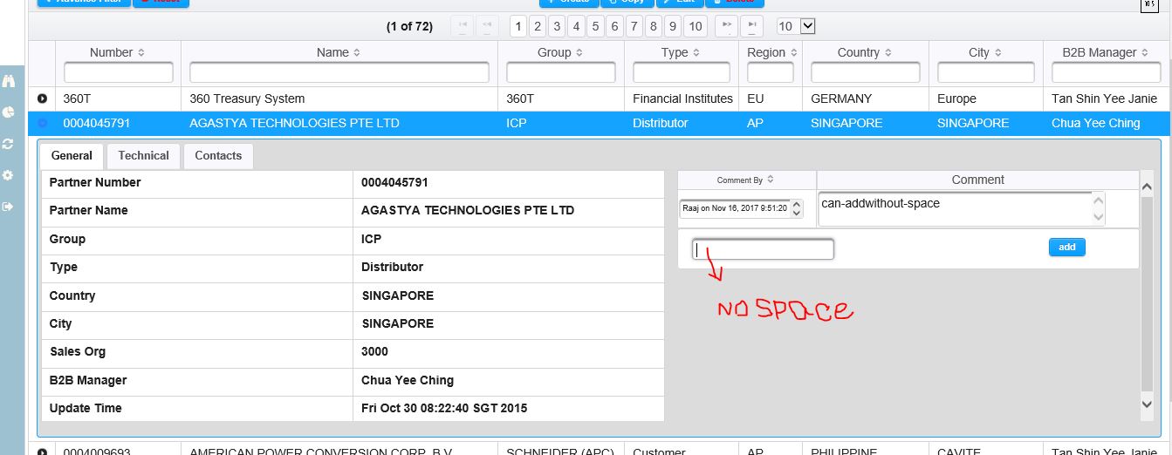The height and width of the screenshot is (455, 1172).
Task: Click Tan Shin Yee Janie in 360T row
Action: pos(1104,98)
